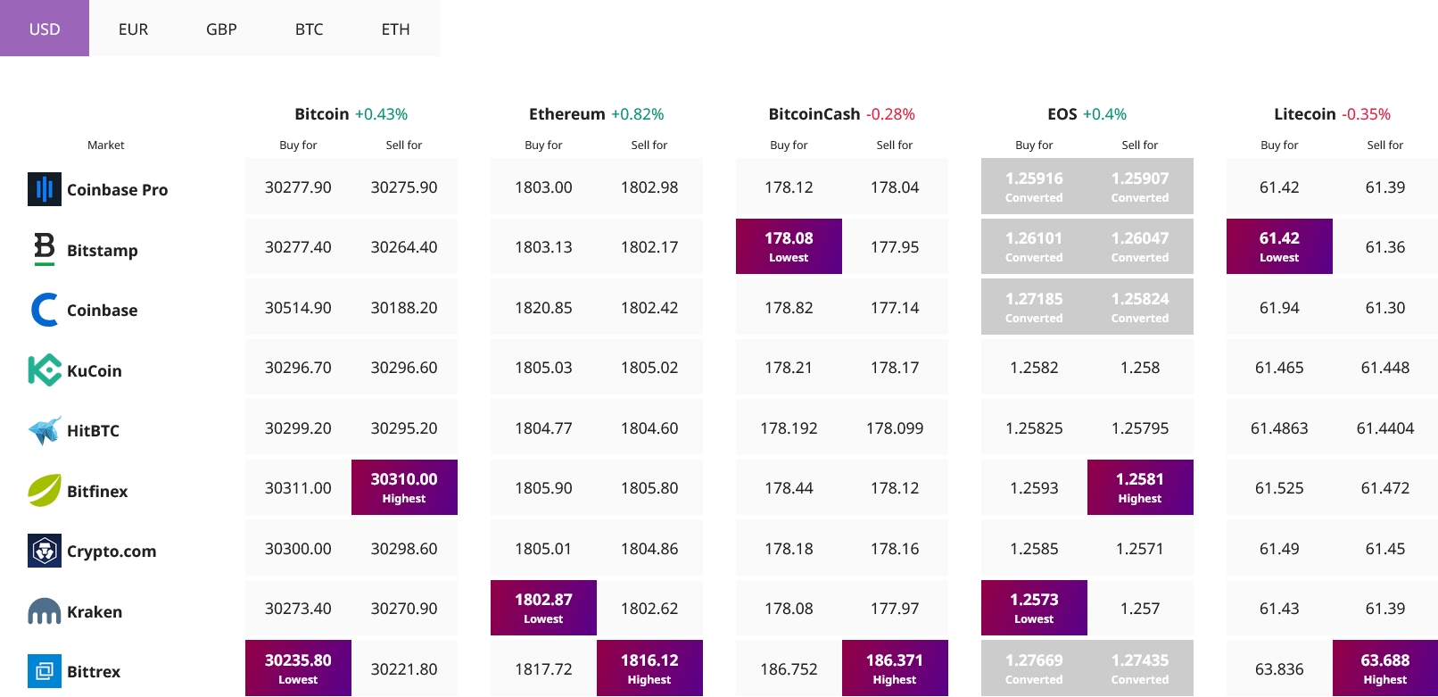Click the Crypto.com logo icon
The image size is (1438, 697).
pos(45,551)
